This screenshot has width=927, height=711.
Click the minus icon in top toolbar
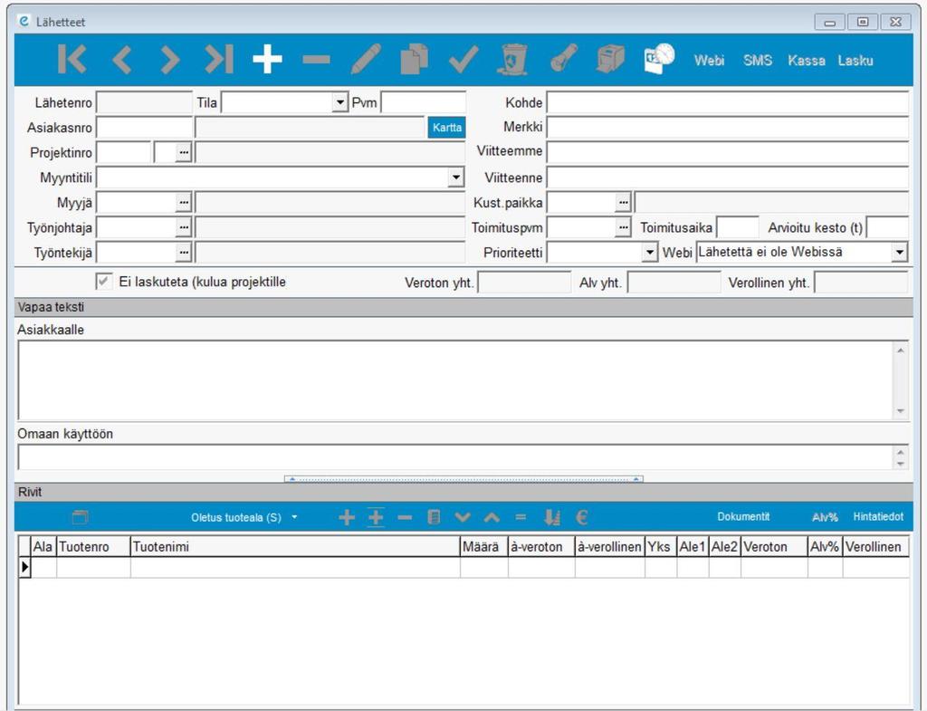click(x=316, y=59)
